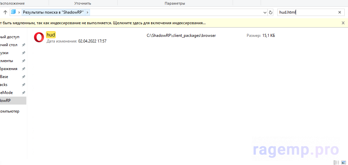Switch to details list view

[x=335, y=162]
